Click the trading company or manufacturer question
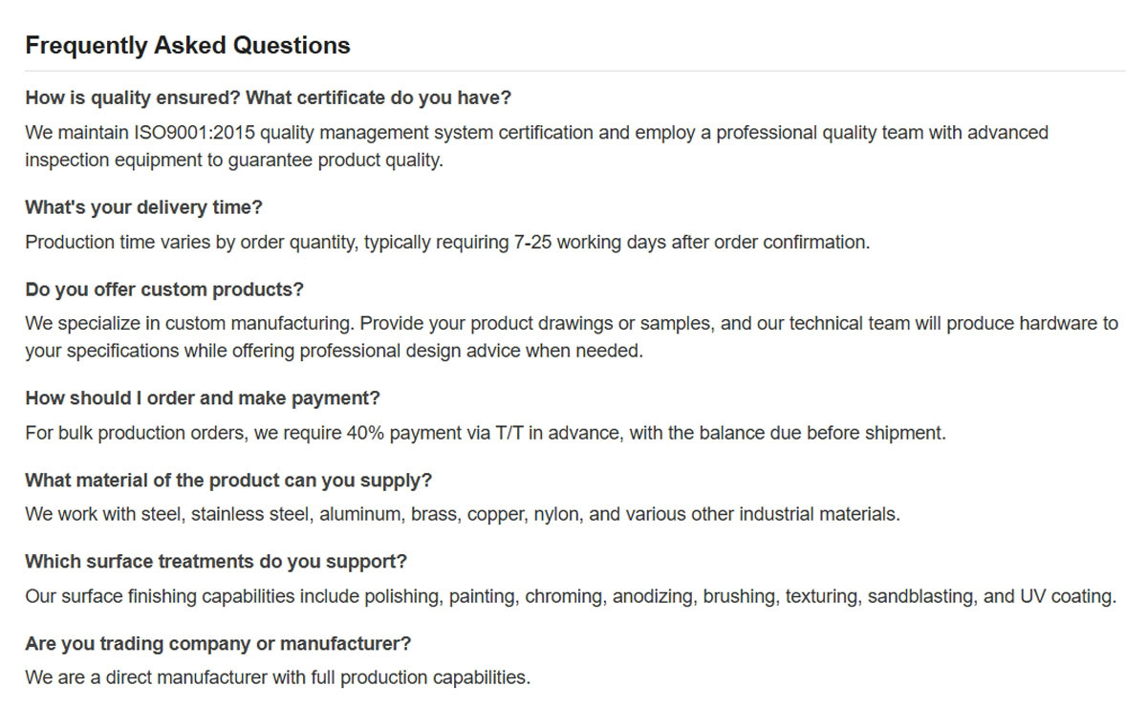The image size is (1147, 707). (x=218, y=643)
